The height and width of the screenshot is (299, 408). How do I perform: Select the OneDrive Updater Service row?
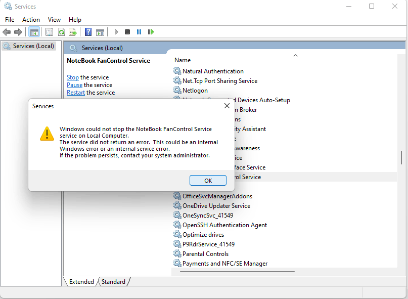pos(284,206)
